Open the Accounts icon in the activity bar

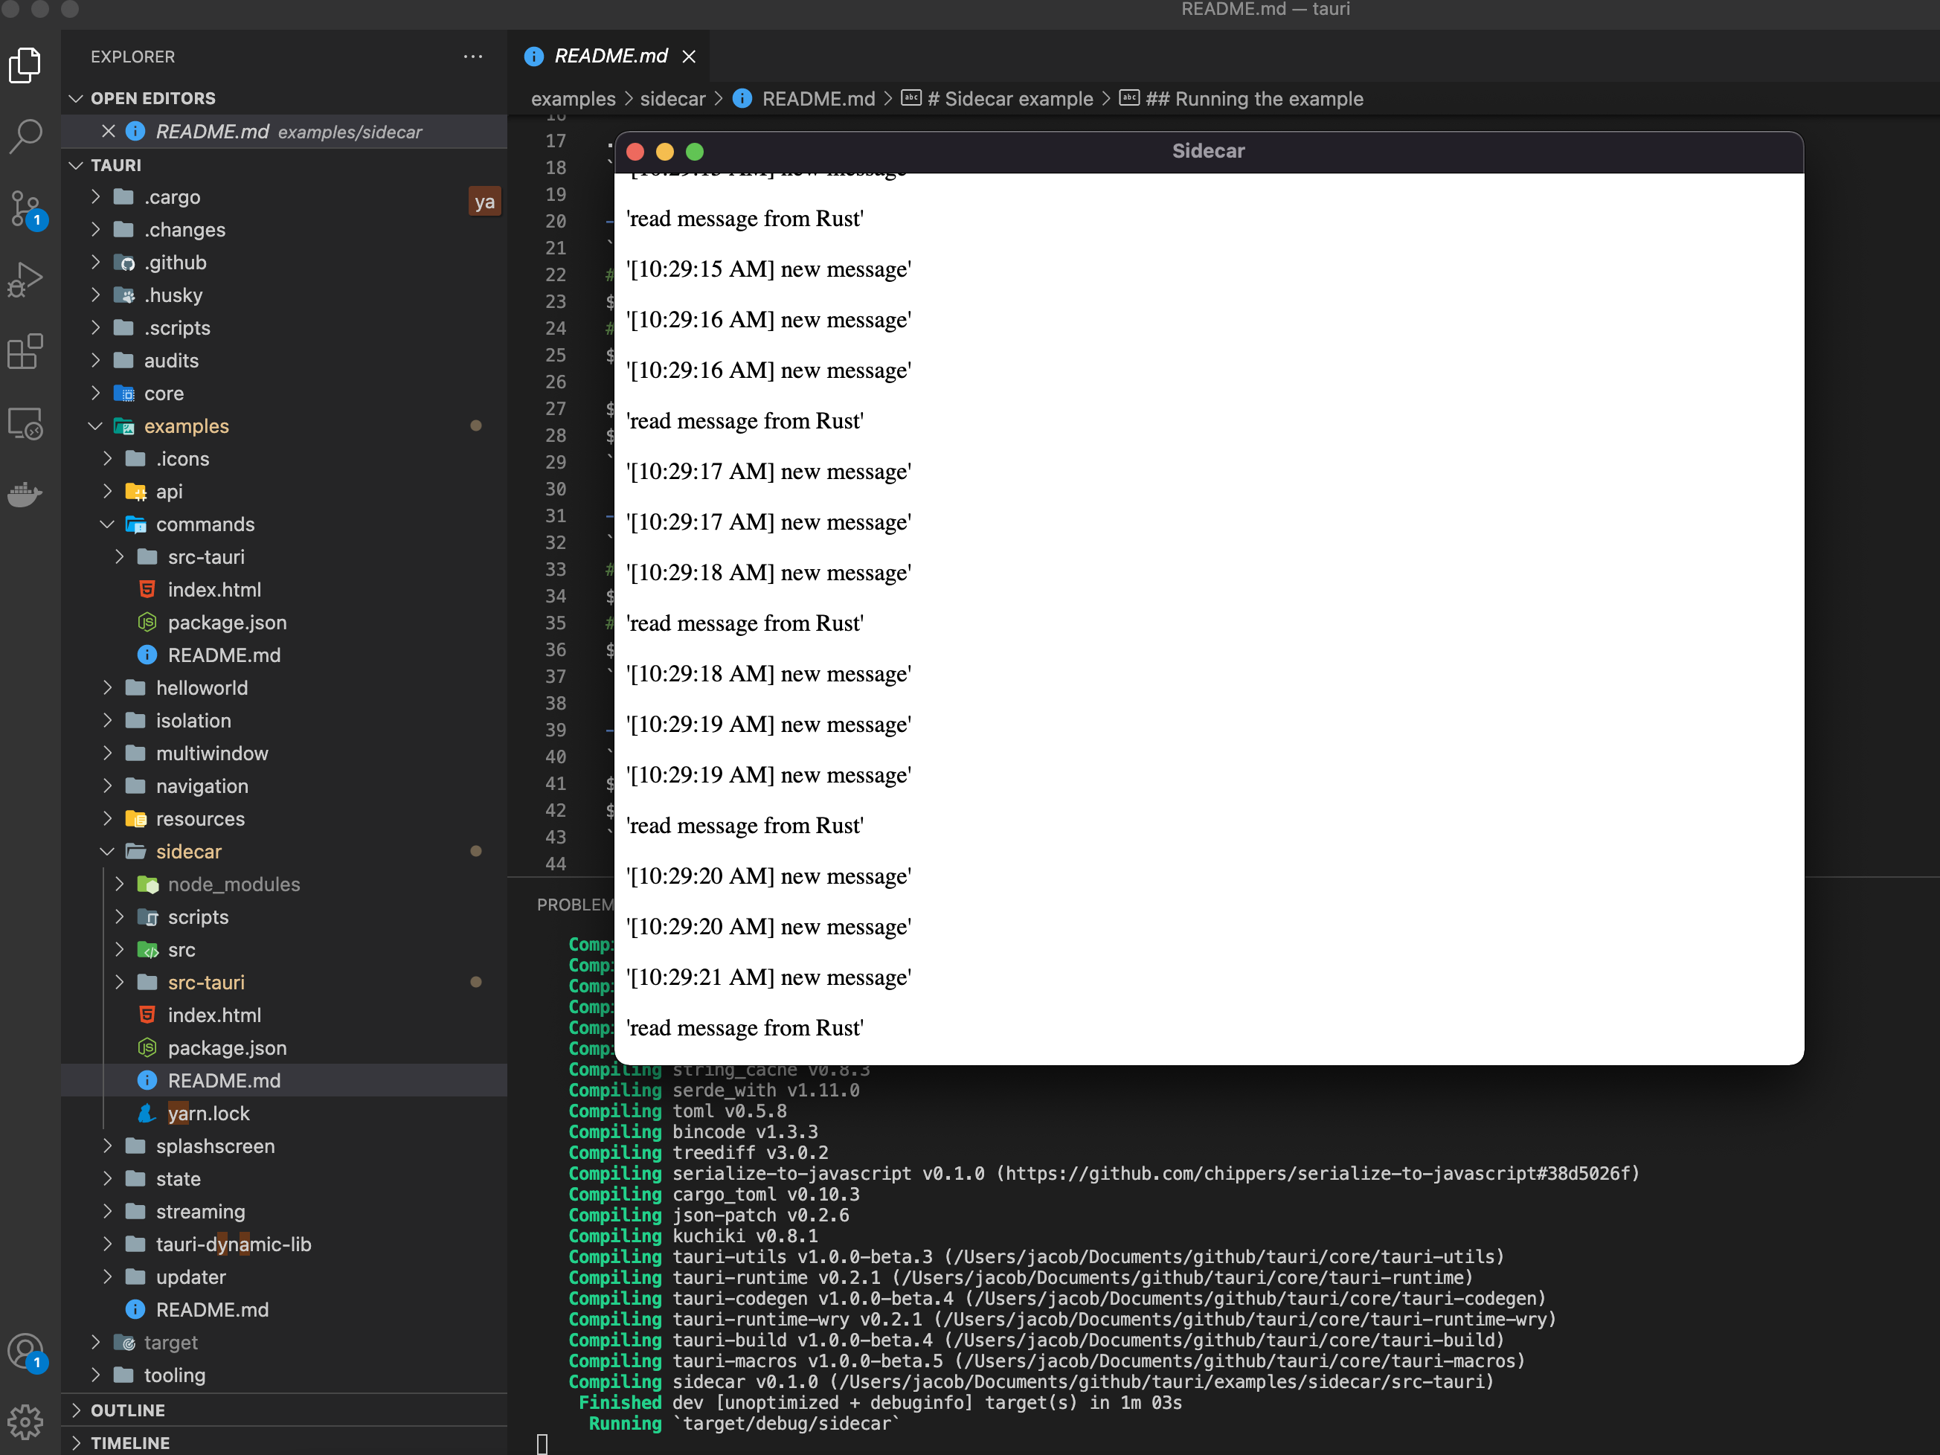coord(25,1352)
